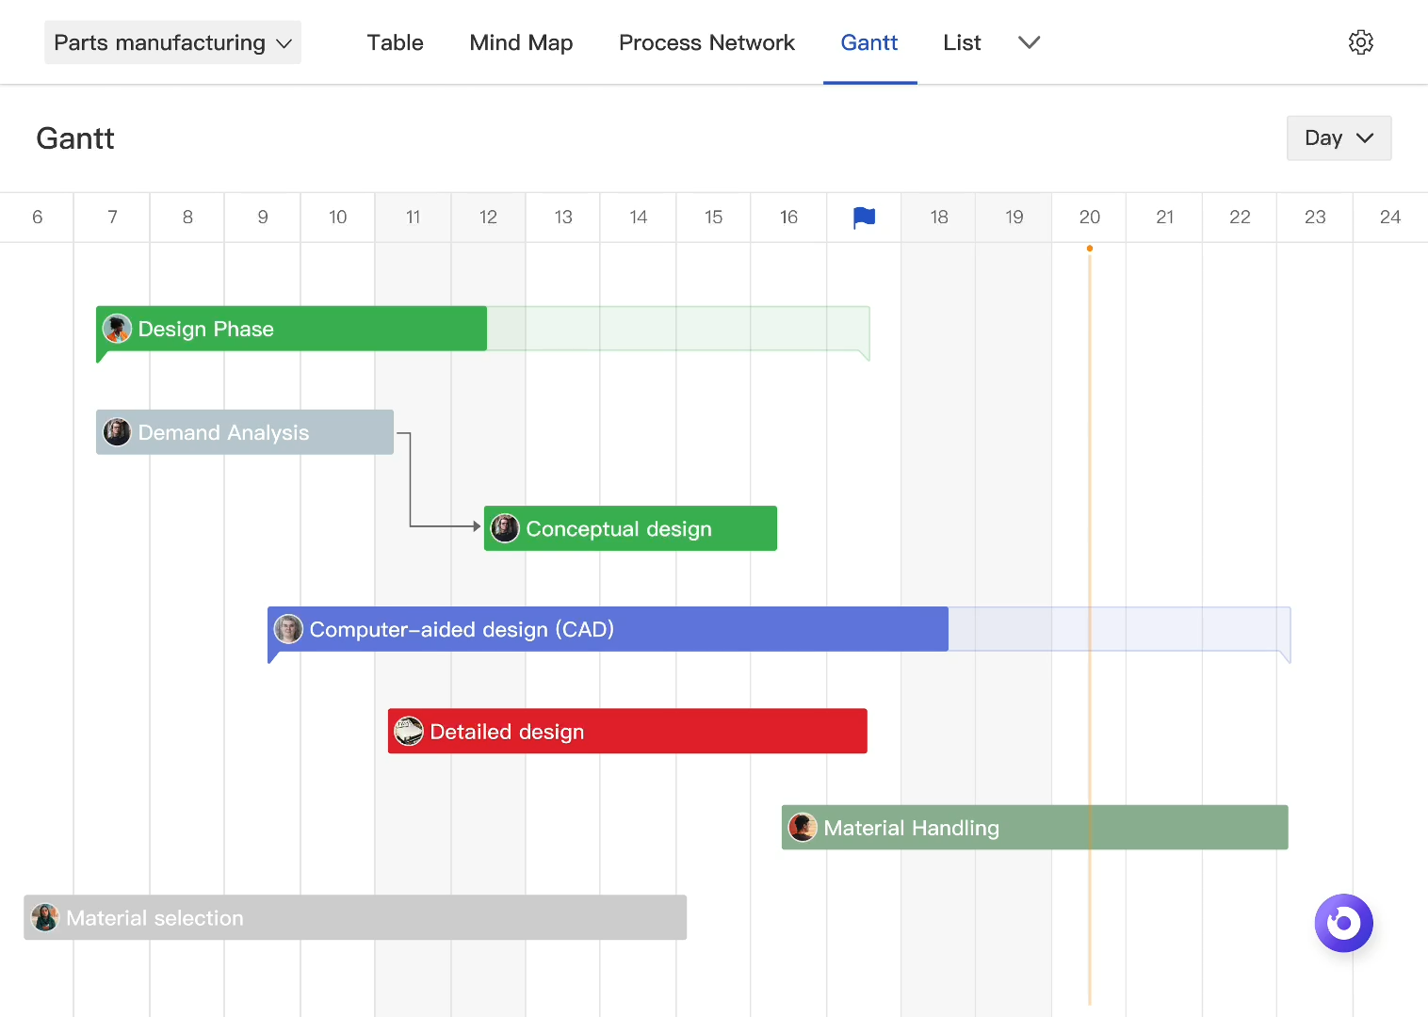This screenshot has width=1428, height=1017.
Task: Click the Material selection assignee avatar
Action: (44, 917)
